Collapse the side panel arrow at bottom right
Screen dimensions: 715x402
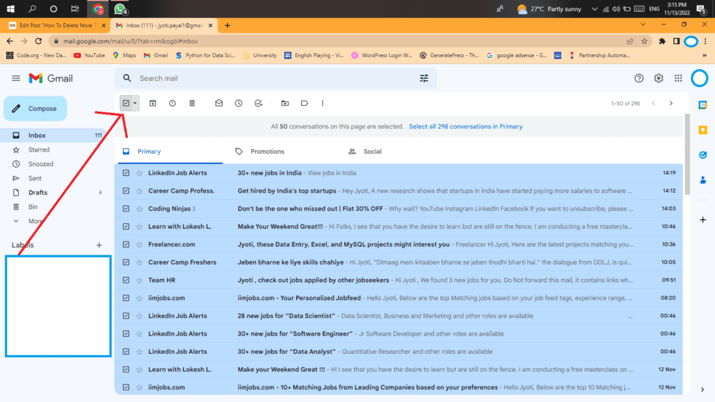[702, 389]
